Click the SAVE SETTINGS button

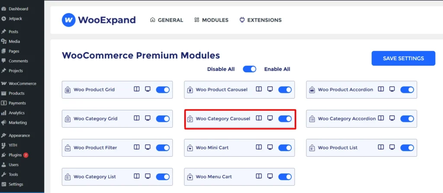[x=403, y=58]
